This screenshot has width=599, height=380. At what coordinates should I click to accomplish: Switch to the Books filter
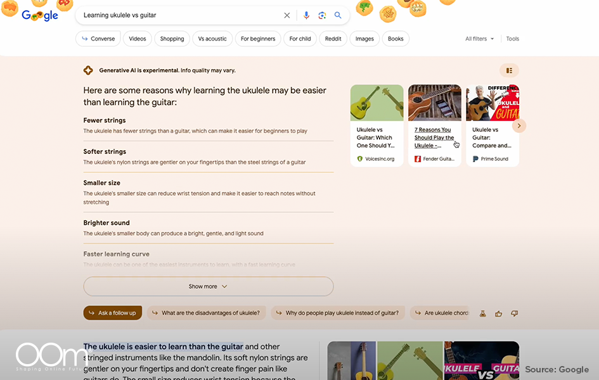click(396, 39)
